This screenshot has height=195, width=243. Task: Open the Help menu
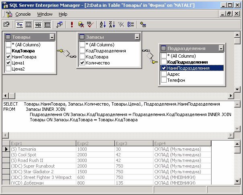[x=63, y=14]
